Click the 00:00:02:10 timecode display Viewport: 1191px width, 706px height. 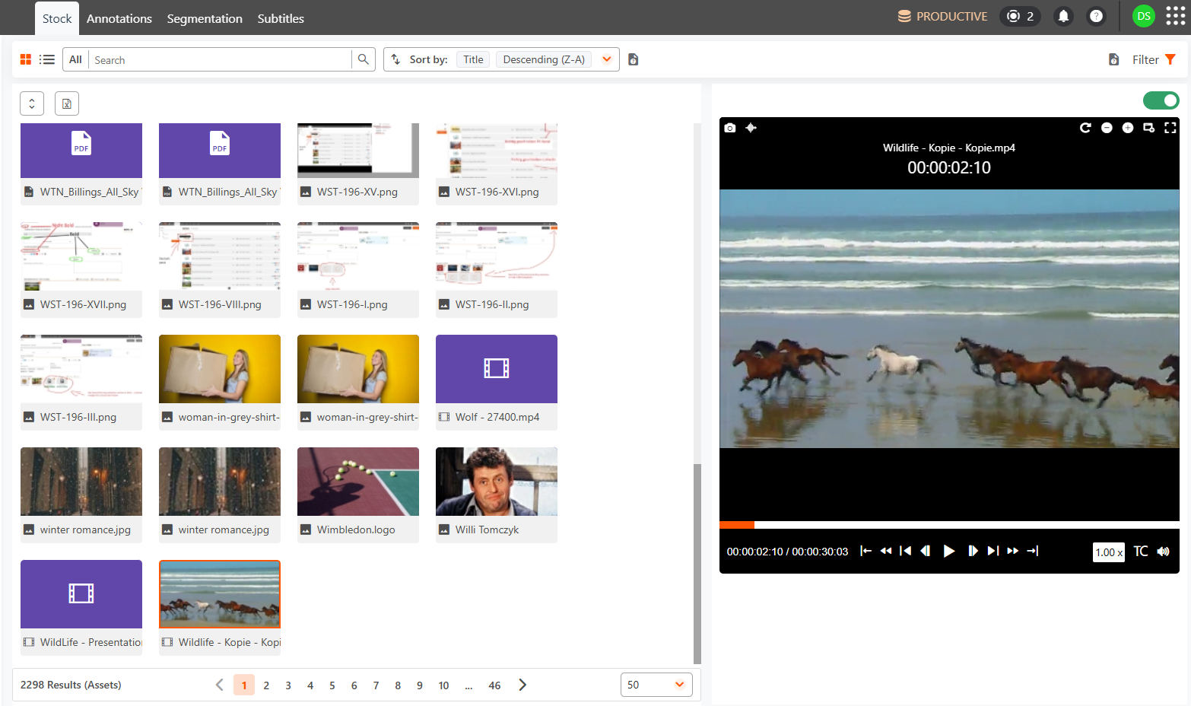(949, 167)
